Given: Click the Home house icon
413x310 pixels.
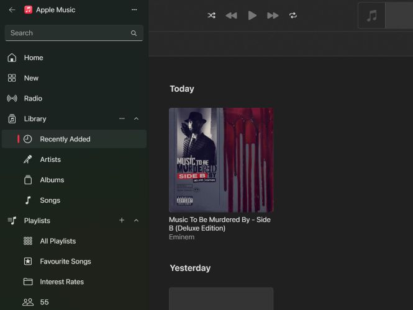Looking at the screenshot, I should 12,58.
